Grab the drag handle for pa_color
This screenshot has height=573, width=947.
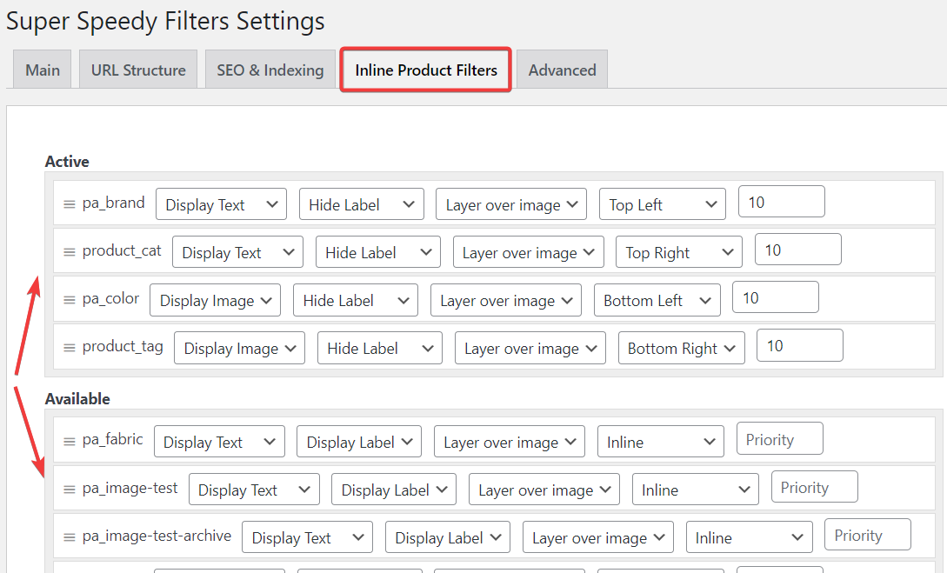coord(70,299)
